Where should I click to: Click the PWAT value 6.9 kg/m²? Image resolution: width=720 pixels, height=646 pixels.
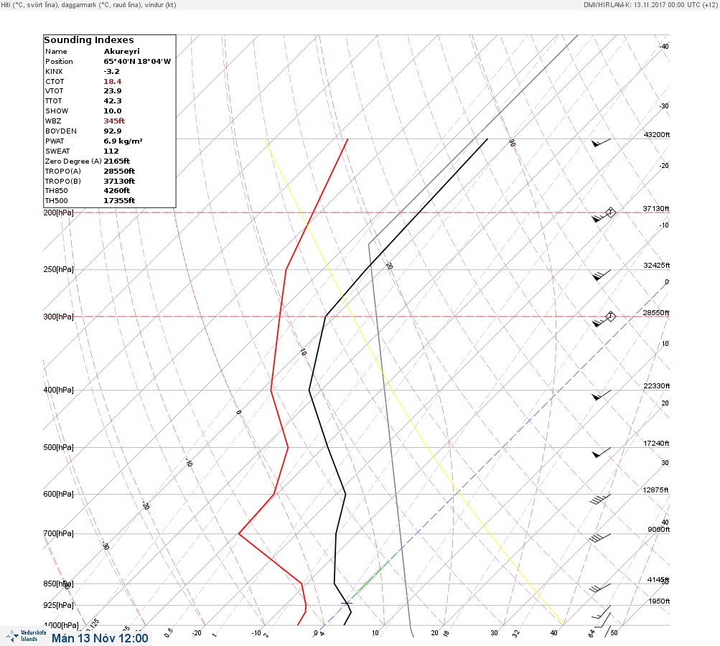[x=123, y=141]
